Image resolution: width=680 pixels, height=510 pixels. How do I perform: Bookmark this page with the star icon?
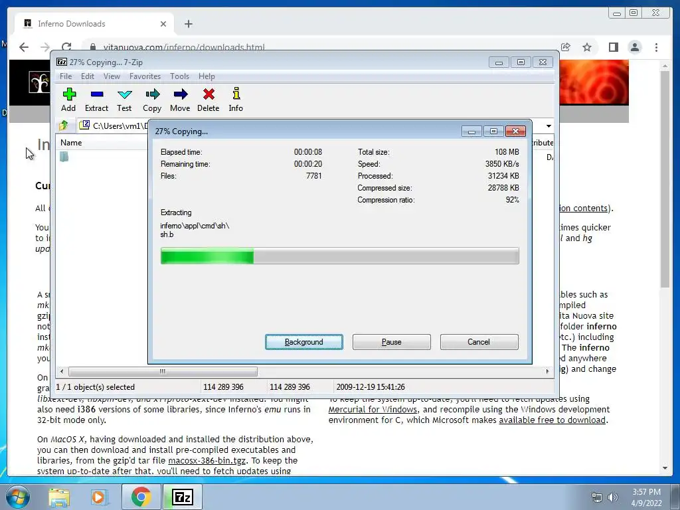point(587,47)
